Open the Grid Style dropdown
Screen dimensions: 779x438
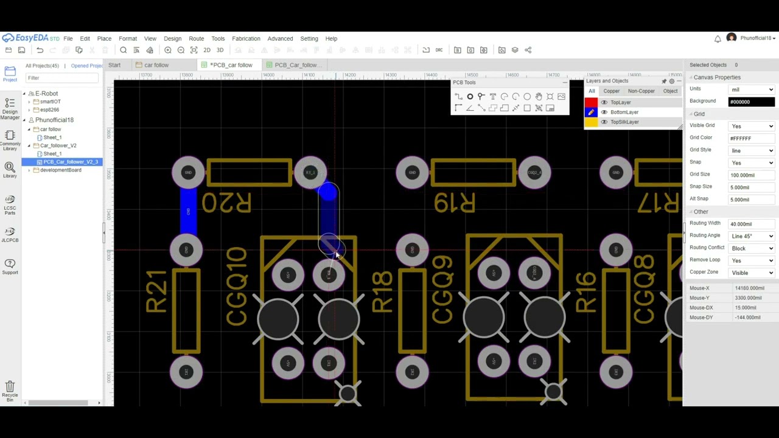click(x=752, y=150)
